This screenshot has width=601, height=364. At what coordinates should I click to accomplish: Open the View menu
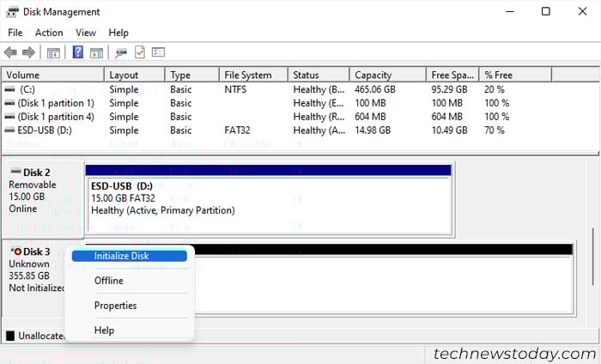pos(86,33)
